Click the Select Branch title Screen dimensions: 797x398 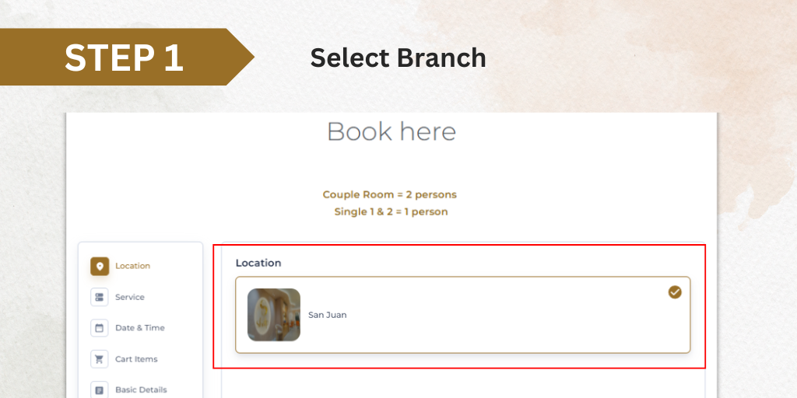tap(398, 58)
